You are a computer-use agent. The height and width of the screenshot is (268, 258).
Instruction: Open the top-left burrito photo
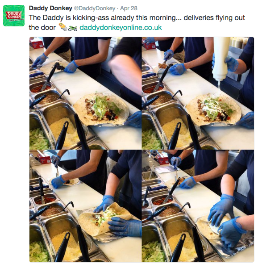point(86,93)
